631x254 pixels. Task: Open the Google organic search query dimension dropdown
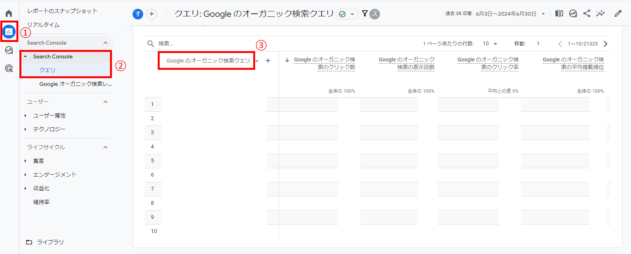point(257,61)
